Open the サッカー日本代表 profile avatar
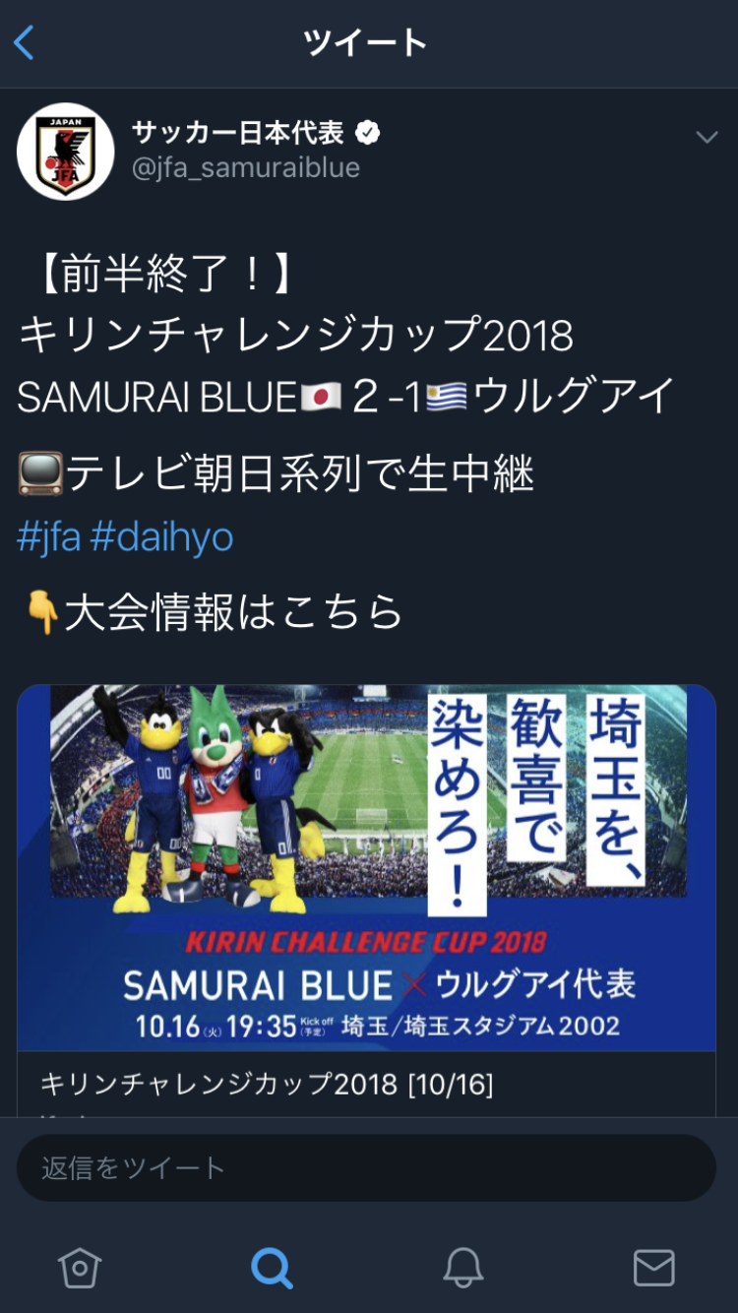This screenshot has height=1313, width=738. 65,152
